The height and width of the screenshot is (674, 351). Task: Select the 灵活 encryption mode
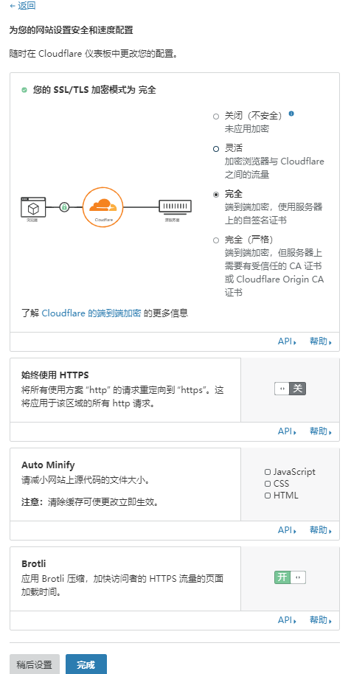coord(216,149)
